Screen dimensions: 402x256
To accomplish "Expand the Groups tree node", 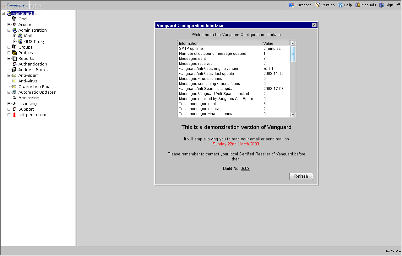I will 9,47.
